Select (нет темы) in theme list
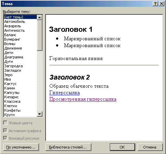 tap(20, 17)
